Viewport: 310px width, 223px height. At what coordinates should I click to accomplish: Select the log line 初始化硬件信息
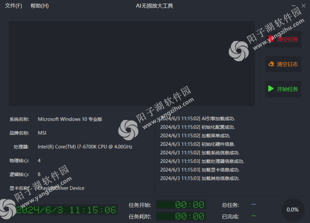198,144
